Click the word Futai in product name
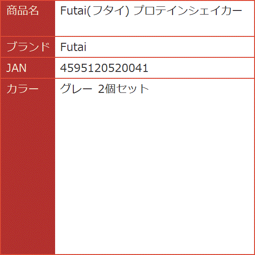The height and width of the screenshot is (255, 255). pos(73,10)
